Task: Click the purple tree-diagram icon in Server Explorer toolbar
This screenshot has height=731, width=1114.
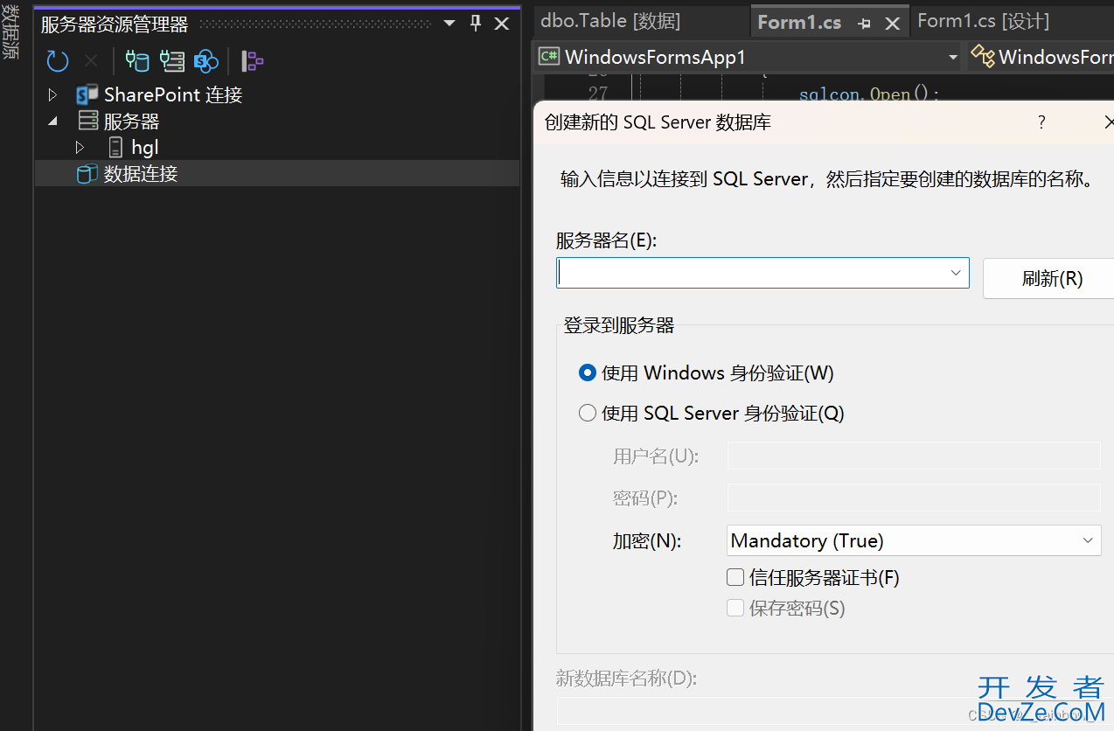Action: pos(253,60)
